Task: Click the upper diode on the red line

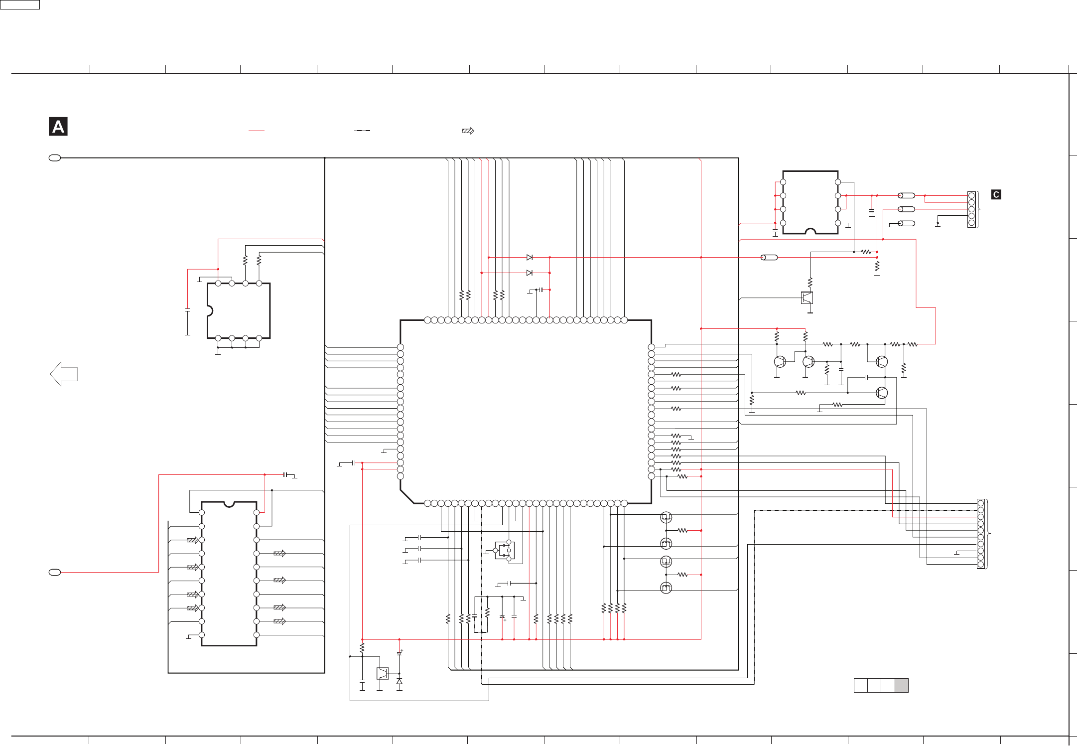Action: pos(530,257)
